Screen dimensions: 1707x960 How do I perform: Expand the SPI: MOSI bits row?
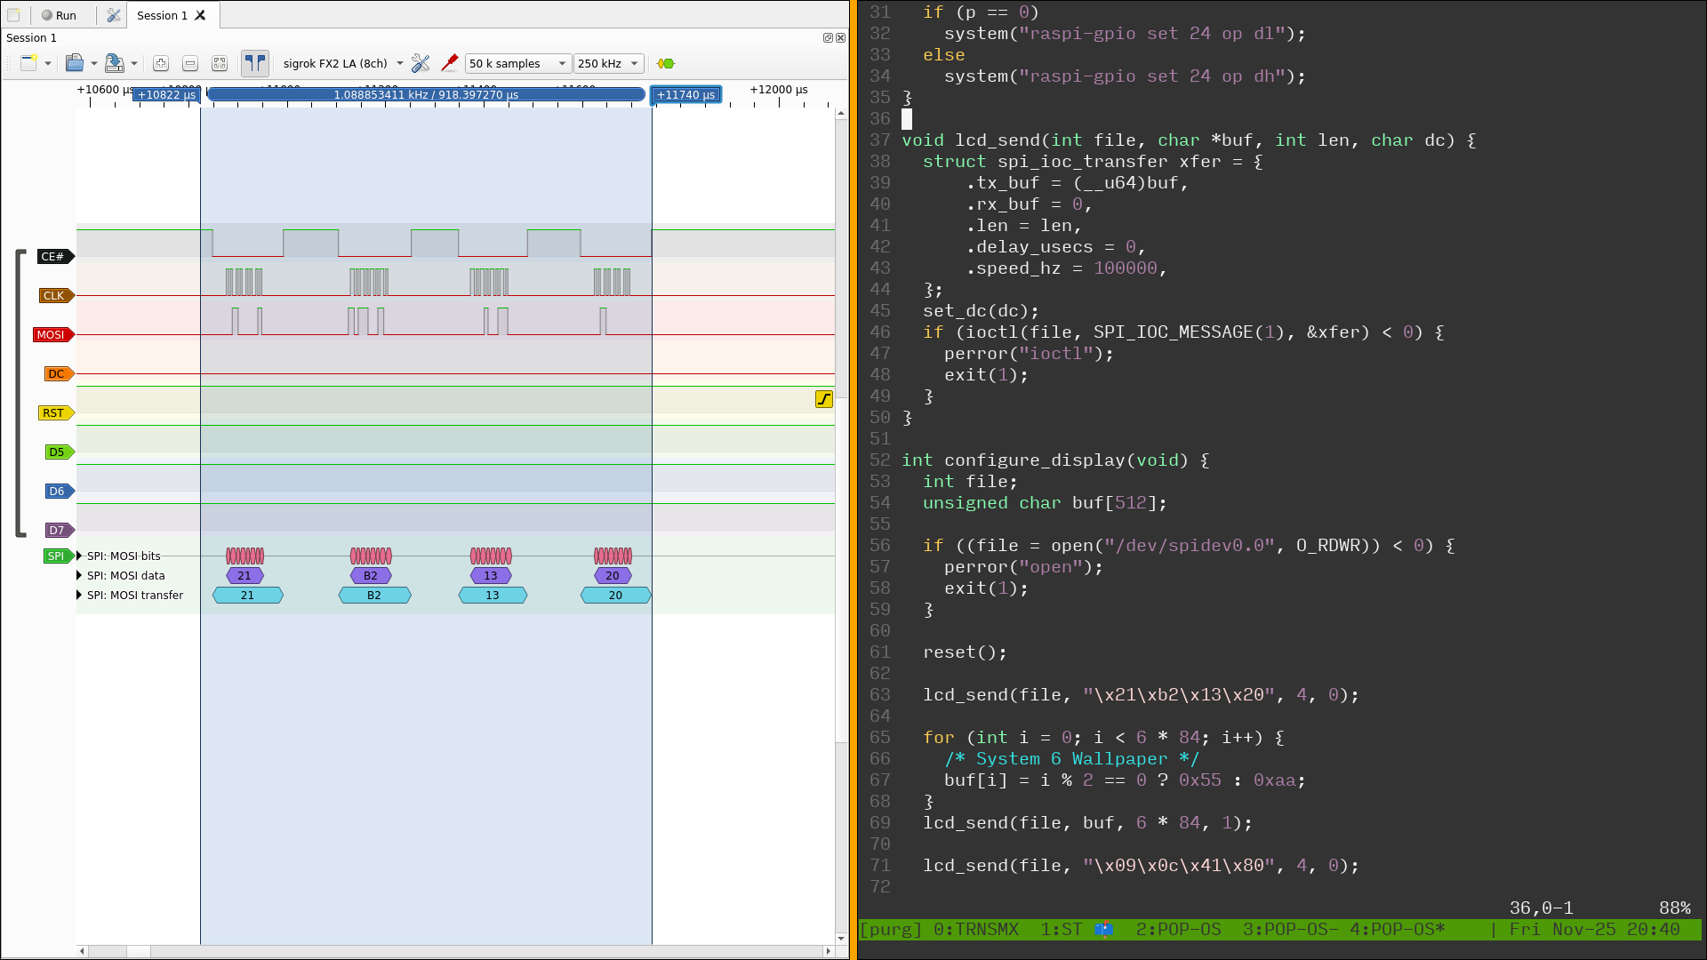[x=79, y=556]
